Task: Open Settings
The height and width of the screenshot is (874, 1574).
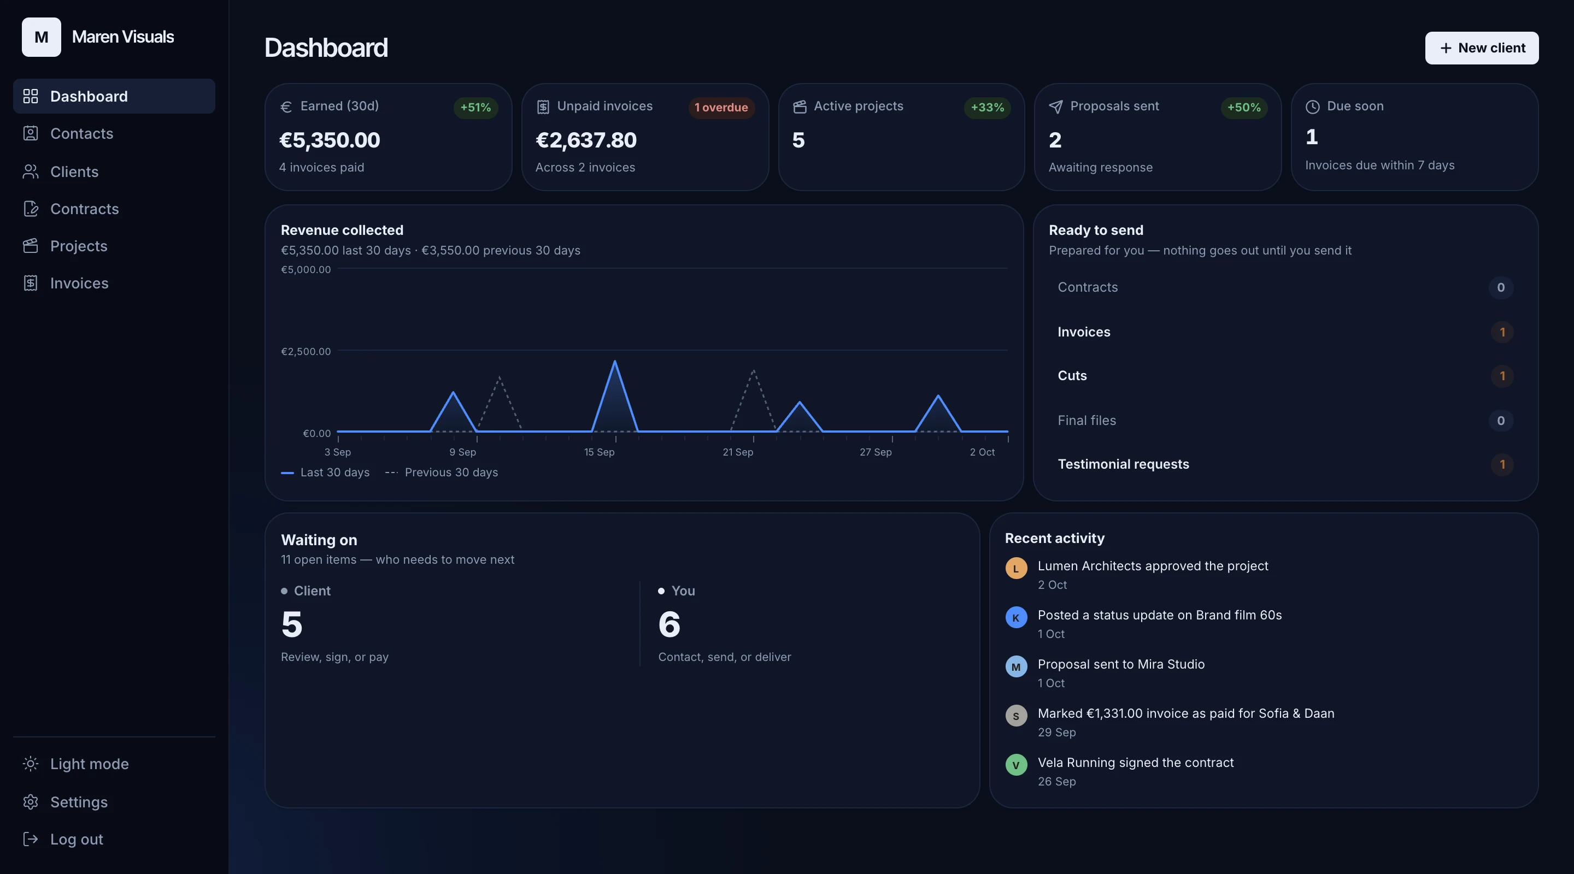Action: point(114,802)
